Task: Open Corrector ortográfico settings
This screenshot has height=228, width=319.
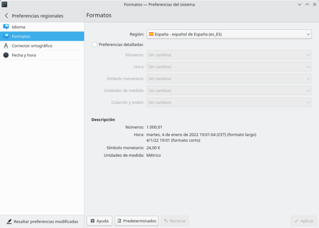Action: (42, 45)
